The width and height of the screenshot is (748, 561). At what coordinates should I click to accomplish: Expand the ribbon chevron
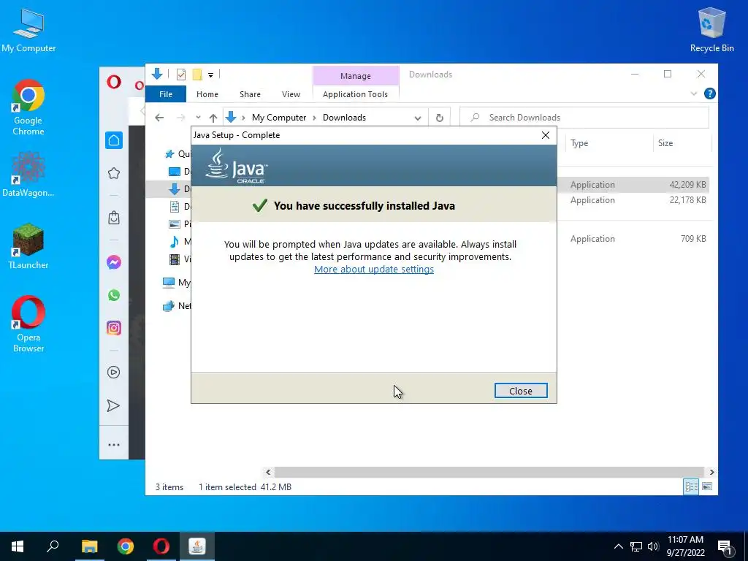pos(694,94)
